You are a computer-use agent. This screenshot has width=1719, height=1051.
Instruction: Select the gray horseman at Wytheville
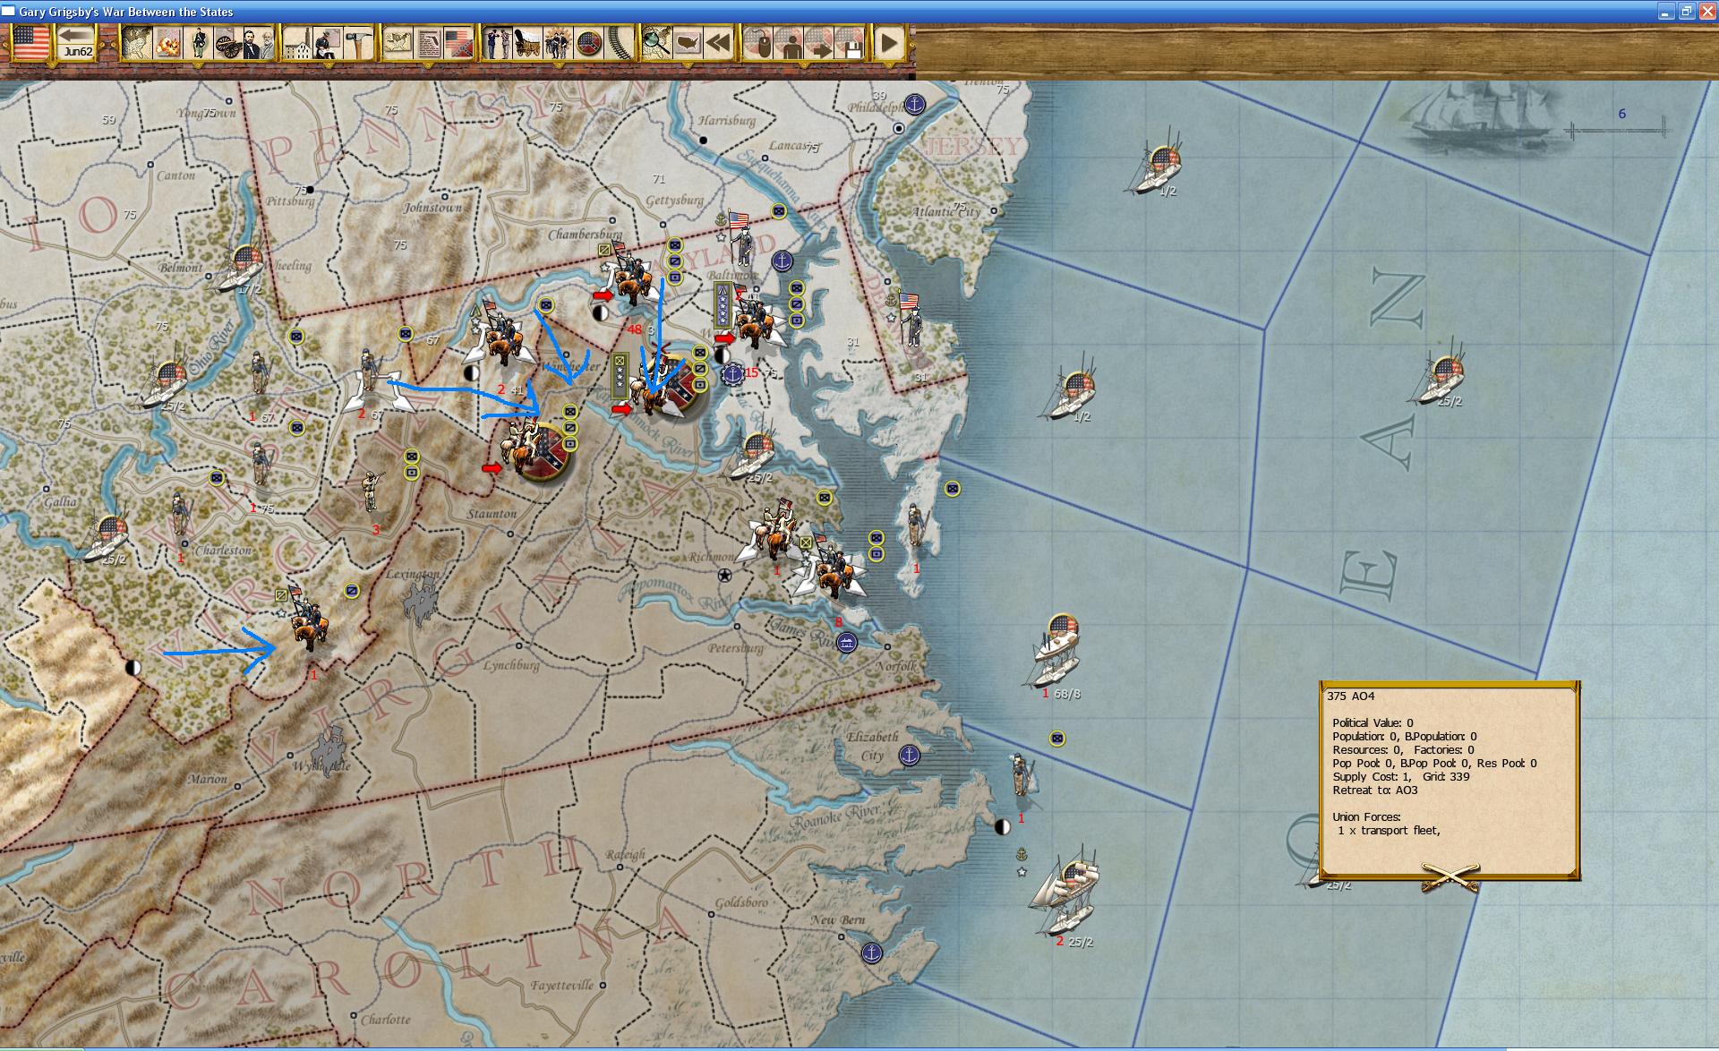point(329,748)
